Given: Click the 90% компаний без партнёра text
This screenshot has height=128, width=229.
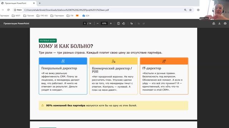Looking at the screenshot, I should pyautogui.click(x=65, y=105).
